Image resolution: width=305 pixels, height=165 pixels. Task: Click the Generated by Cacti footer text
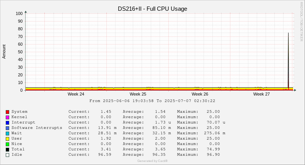click(152, 161)
